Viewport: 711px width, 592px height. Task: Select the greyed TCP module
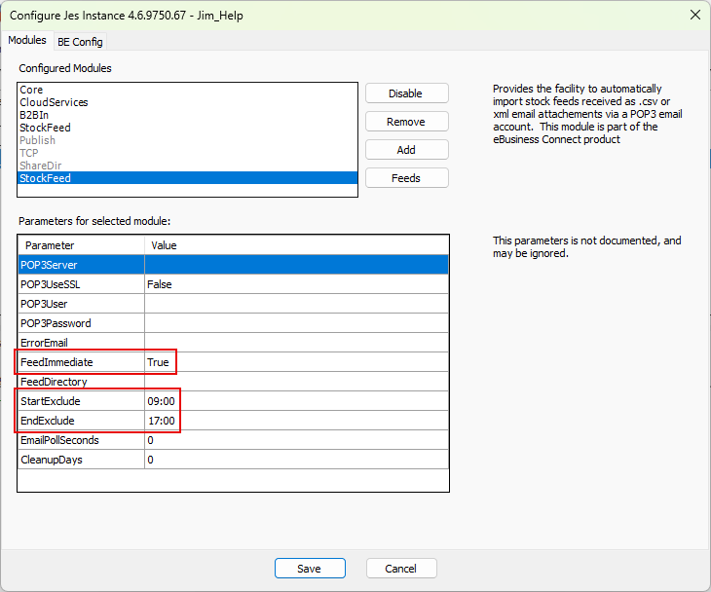(x=187, y=153)
